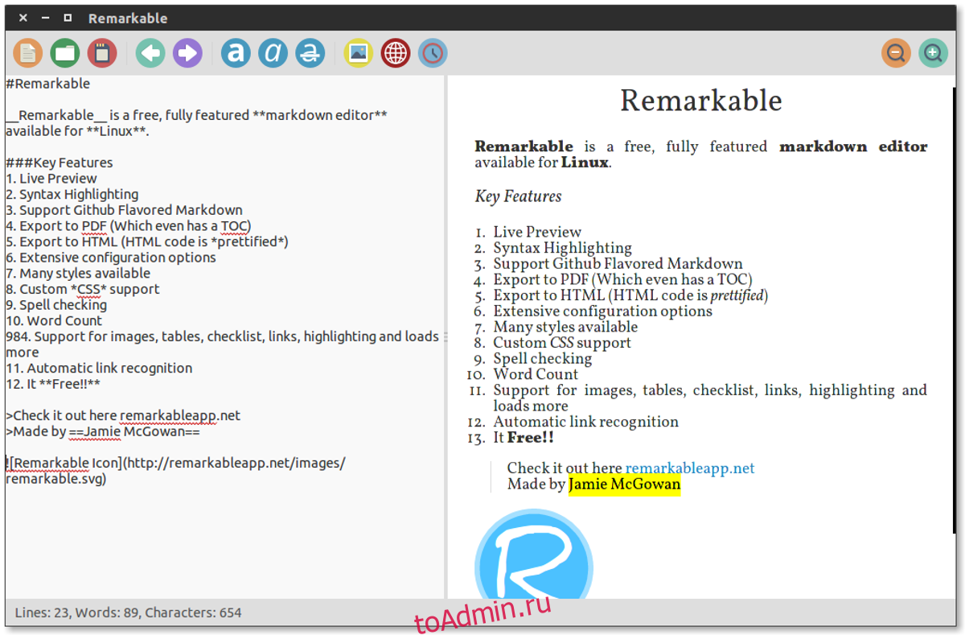Viewport: 965px width, 635px height.
Task: Click '1. Live Preview' in the editor
Action: pyautogui.click(x=51, y=179)
